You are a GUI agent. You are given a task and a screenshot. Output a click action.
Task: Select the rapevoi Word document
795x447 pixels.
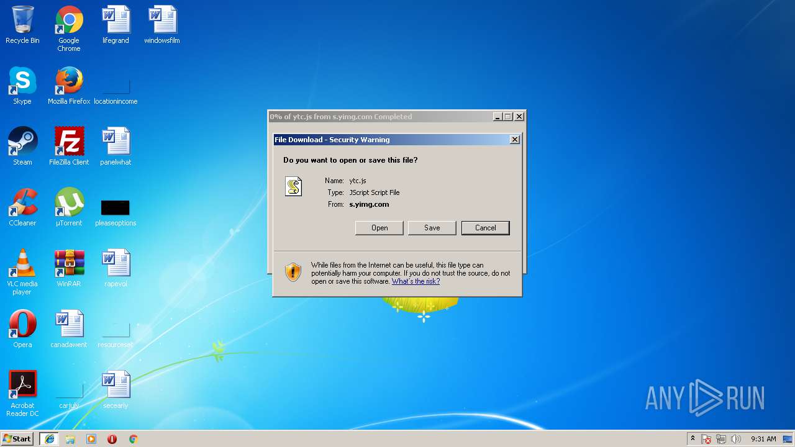[x=116, y=268]
